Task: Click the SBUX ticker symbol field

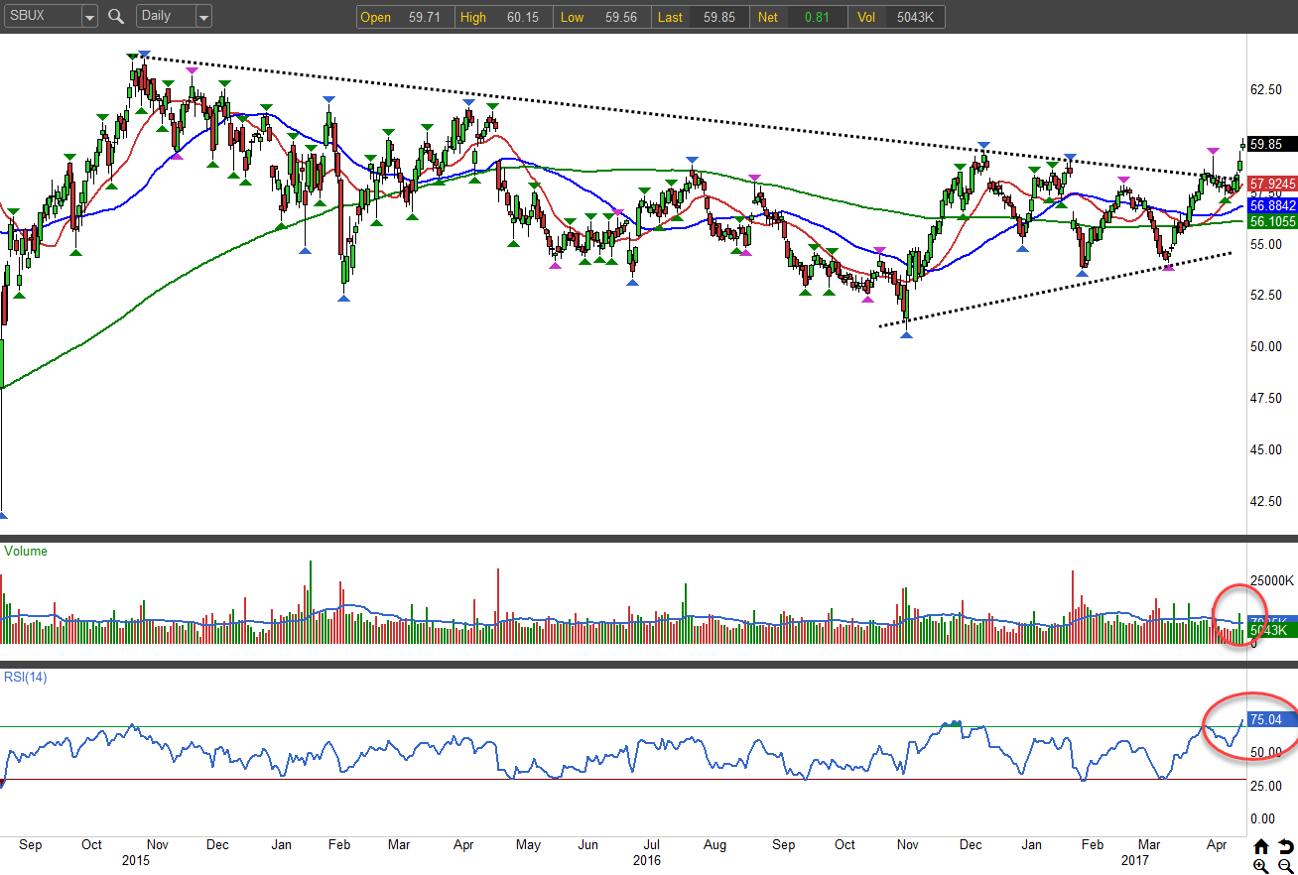Action: [42, 17]
